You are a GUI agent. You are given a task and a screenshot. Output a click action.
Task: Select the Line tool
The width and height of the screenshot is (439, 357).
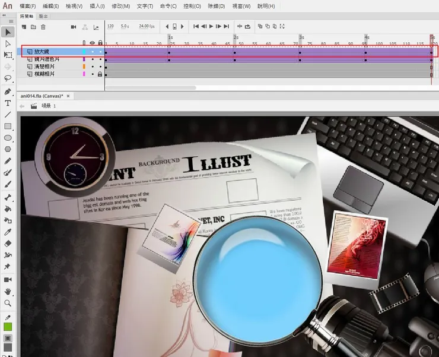click(8, 115)
